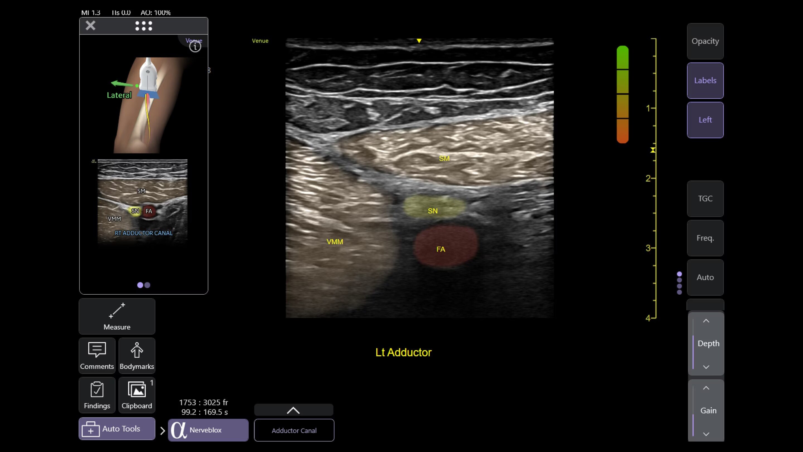Click the green-to-red quality indicator bar

click(x=623, y=95)
